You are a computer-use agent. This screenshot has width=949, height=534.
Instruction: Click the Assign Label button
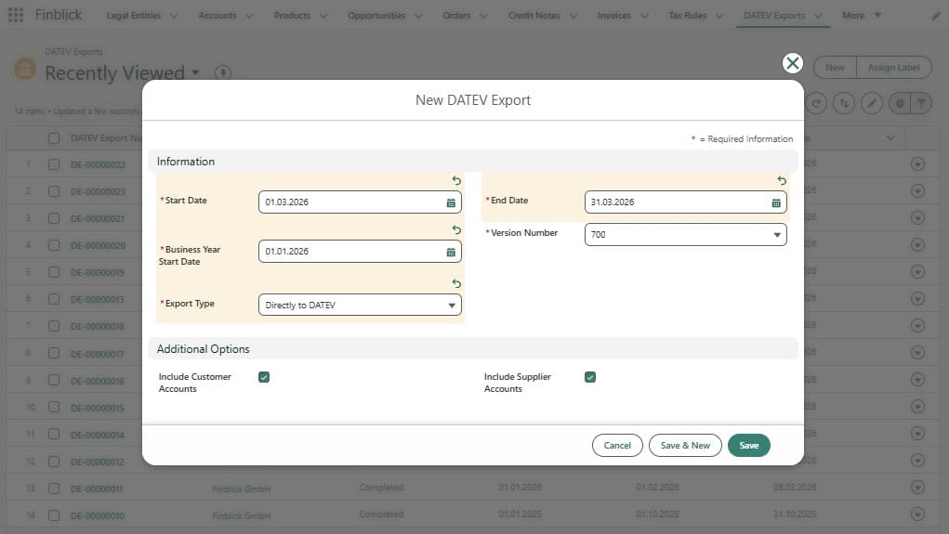tap(894, 68)
